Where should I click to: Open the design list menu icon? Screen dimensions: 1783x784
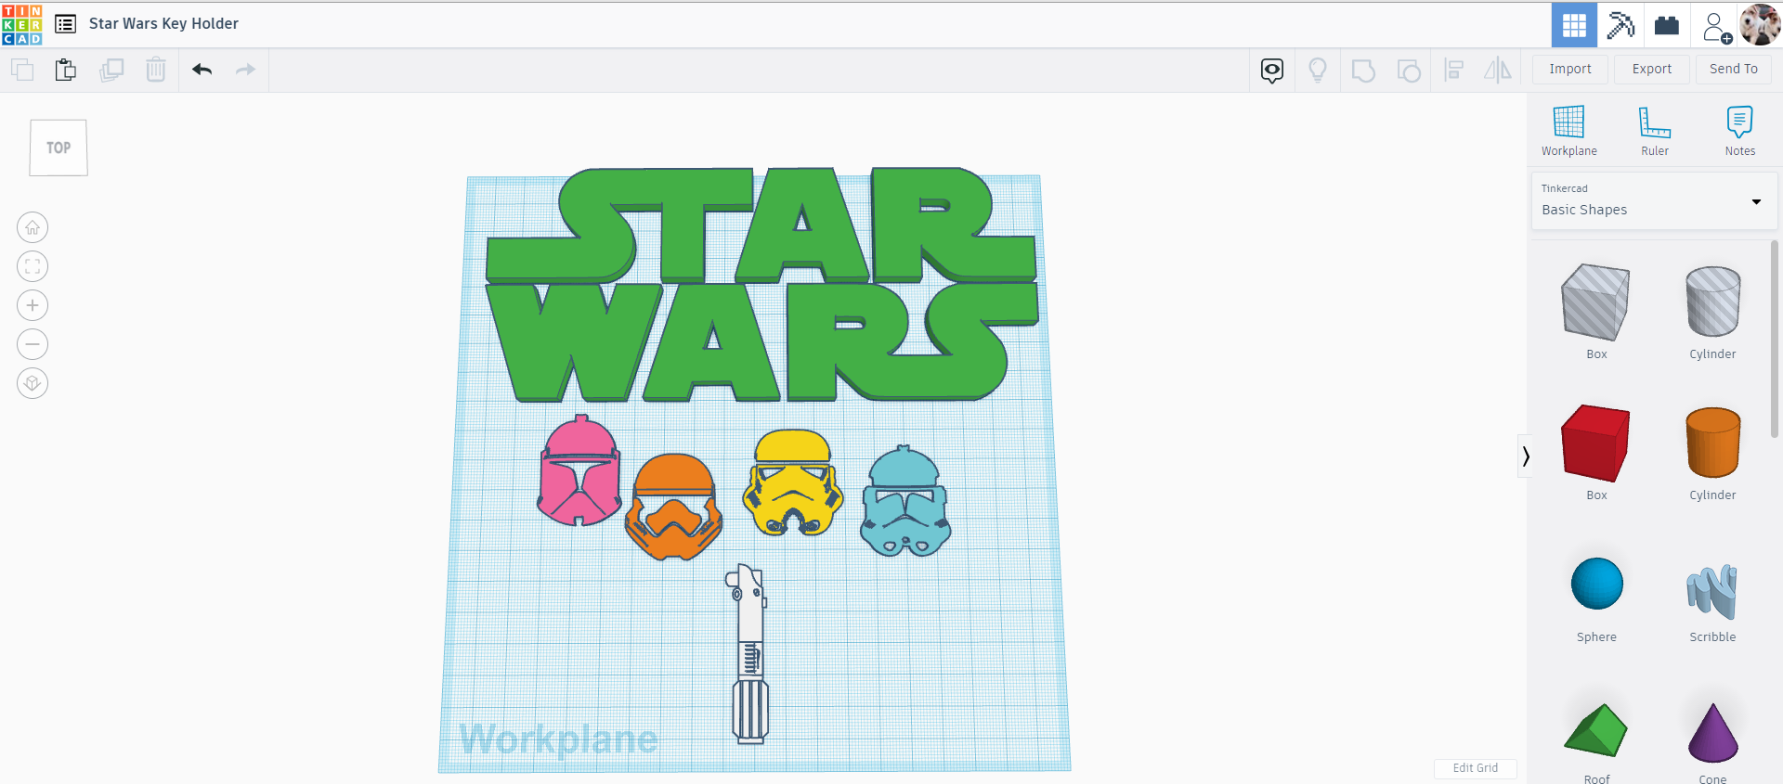[65, 24]
